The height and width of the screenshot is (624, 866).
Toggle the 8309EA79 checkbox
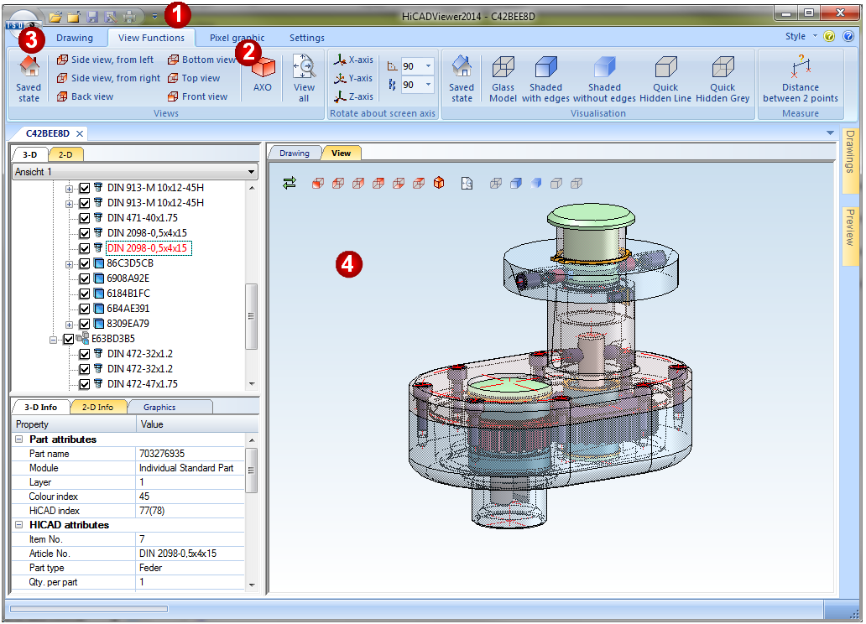[85, 324]
